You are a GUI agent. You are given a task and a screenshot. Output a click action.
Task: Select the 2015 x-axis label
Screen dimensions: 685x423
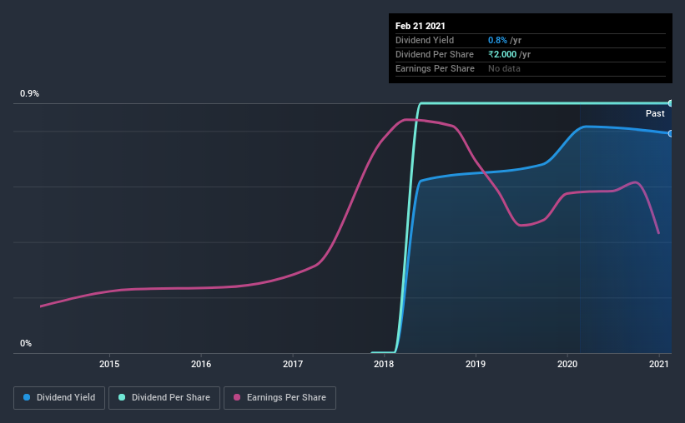109,364
